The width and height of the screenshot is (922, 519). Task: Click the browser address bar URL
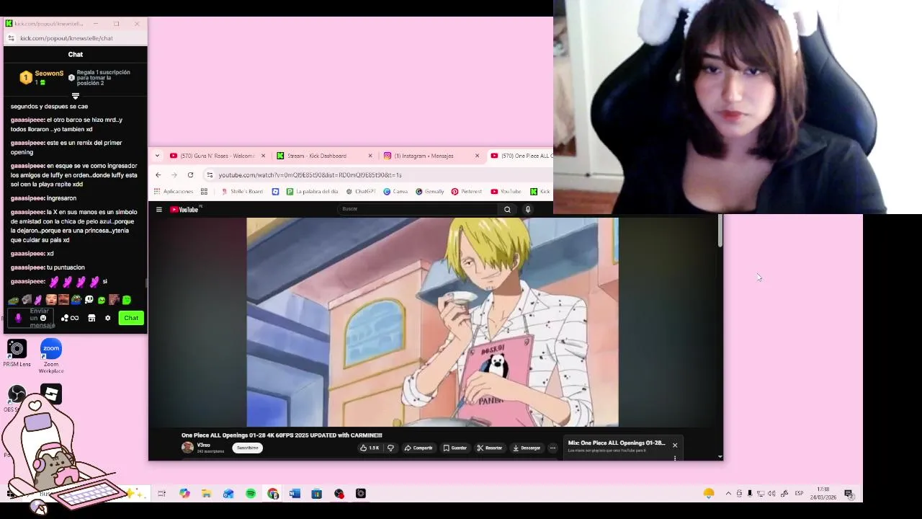click(x=310, y=175)
